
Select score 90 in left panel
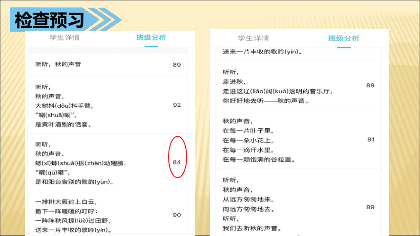[x=177, y=215]
